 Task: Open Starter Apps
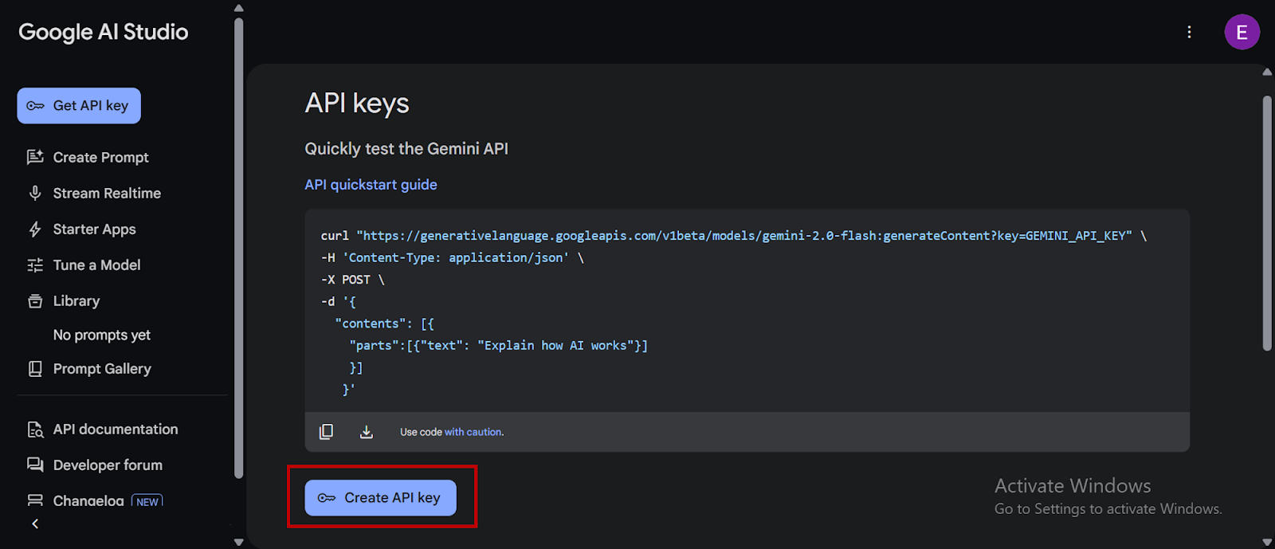tap(94, 229)
